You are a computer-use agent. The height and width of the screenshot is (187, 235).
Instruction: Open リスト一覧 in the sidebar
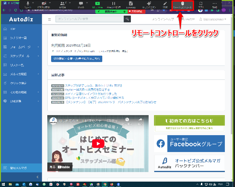[x=17, y=65]
